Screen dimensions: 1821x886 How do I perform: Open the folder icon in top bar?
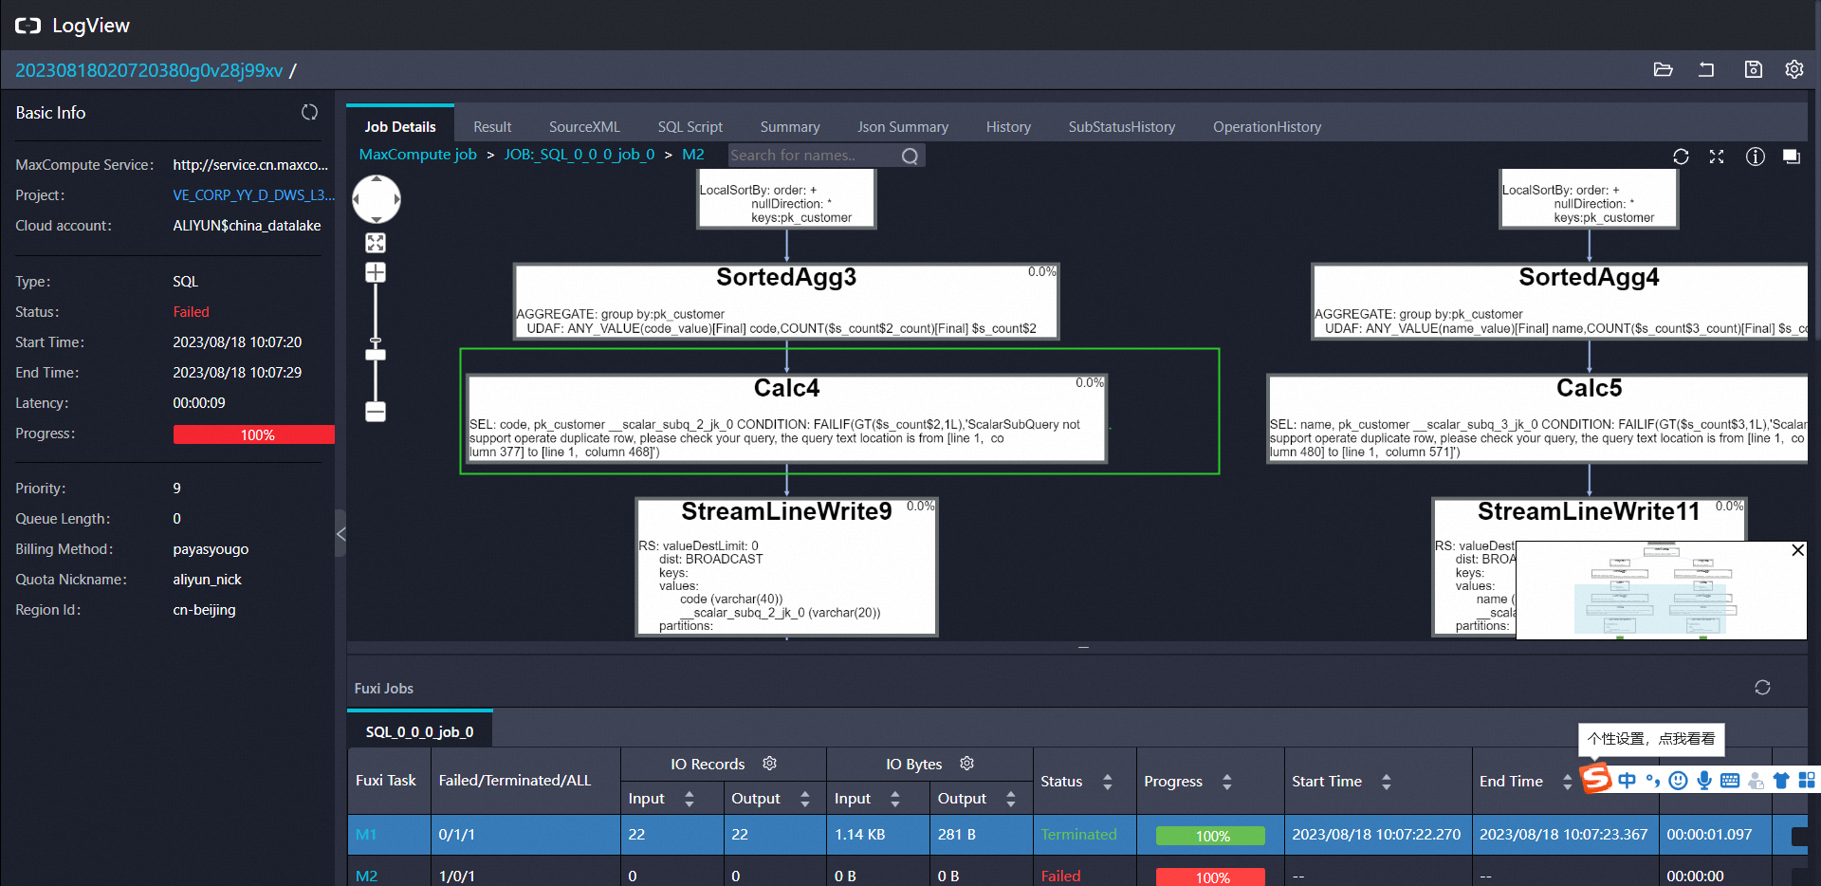click(1663, 69)
